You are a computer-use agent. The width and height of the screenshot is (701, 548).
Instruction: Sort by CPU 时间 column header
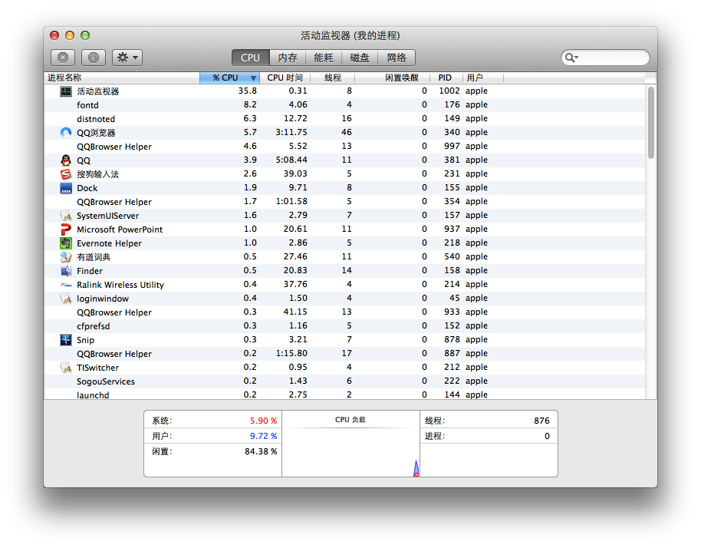click(x=285, y=78)
